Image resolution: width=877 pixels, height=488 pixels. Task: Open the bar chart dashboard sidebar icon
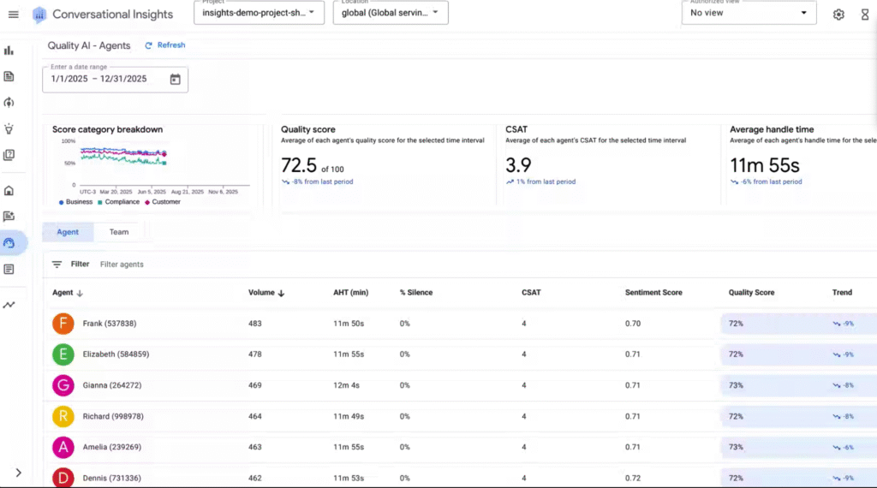(x=9, y=51)
